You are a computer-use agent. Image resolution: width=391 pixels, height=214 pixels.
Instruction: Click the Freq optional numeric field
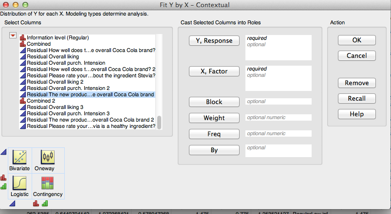pyautogui.click(x=279, y=134)
